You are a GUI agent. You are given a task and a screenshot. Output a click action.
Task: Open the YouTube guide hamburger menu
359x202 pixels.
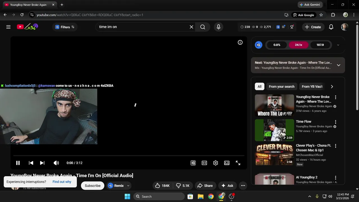coord(8,27)
